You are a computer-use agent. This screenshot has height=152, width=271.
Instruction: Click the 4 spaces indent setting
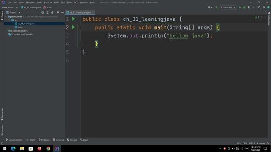(x=261, y=144)
